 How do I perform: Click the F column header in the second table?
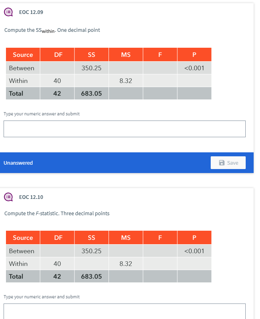[x=160, y=237]
